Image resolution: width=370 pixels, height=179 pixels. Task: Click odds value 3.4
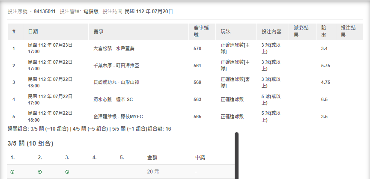[324, 48]
